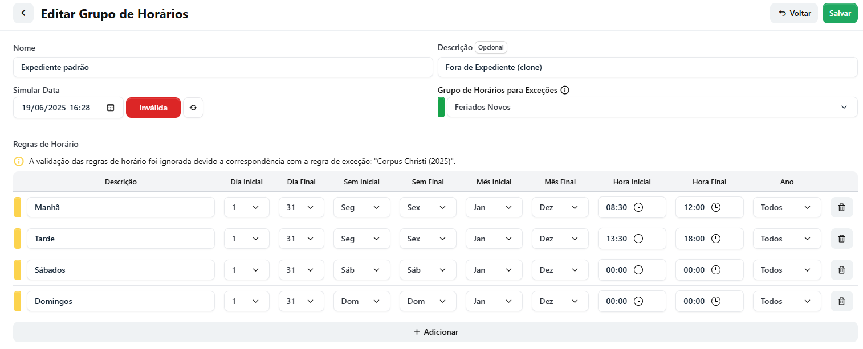Add a new rule with Adicionar
Viewport: 863px width, 349px height.
tap(435, 332)
